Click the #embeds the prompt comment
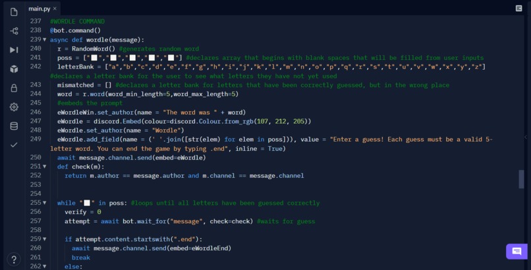The height and width of the screenshot is (270, 531). click(x=90, y=103)
